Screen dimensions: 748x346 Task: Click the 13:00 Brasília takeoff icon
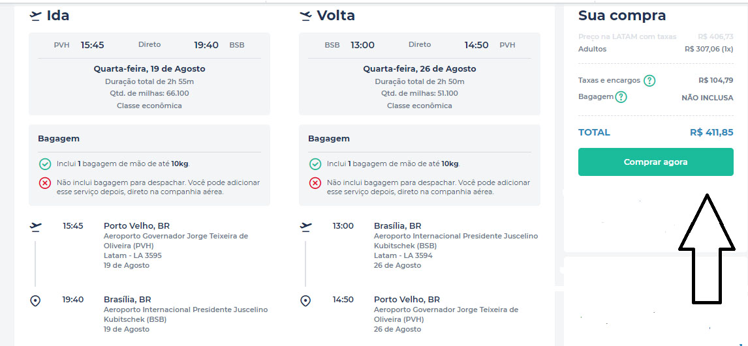305,227
